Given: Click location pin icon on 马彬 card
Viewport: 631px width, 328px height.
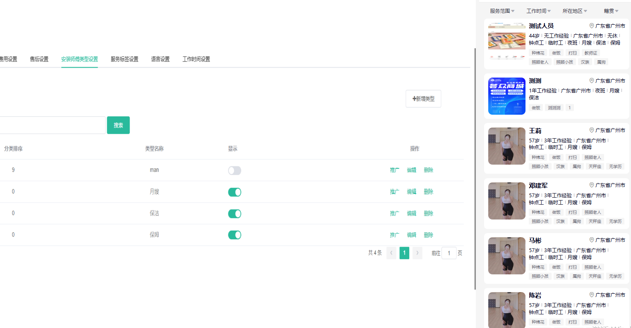Looking at the screenshot, I should (x=592, y=240).
